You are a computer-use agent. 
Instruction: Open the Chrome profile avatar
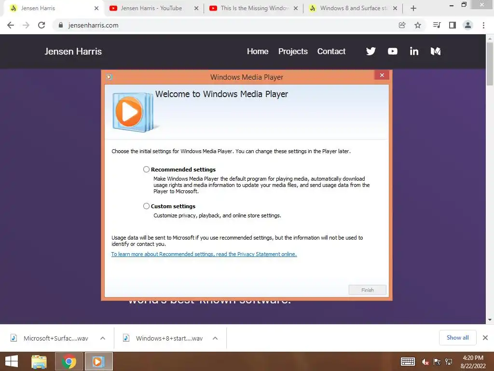tap(468, 25)
